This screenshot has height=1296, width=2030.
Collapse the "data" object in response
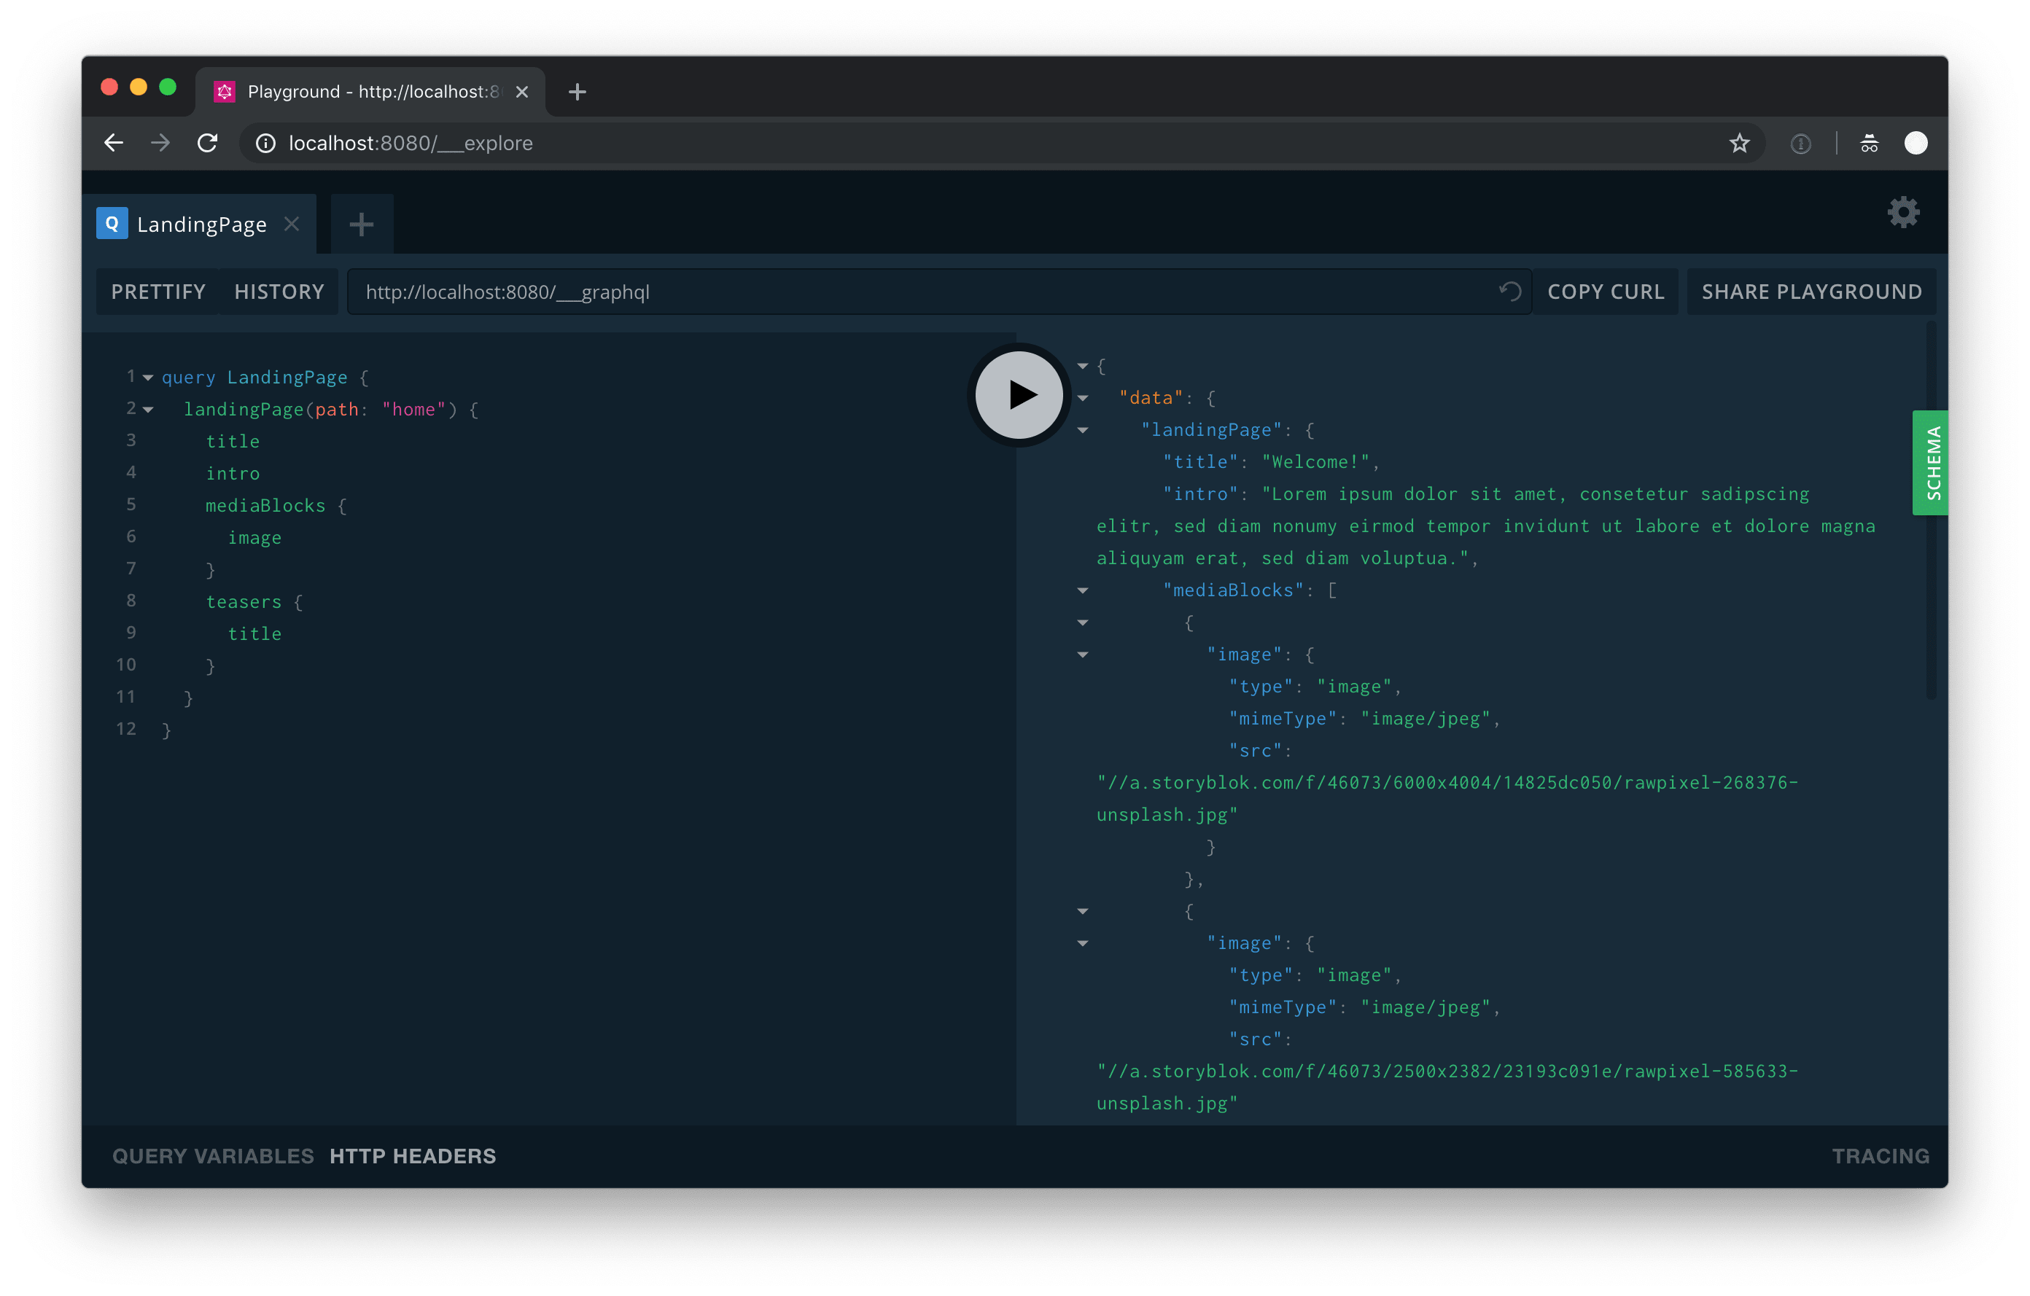[x=1082, y=399]
